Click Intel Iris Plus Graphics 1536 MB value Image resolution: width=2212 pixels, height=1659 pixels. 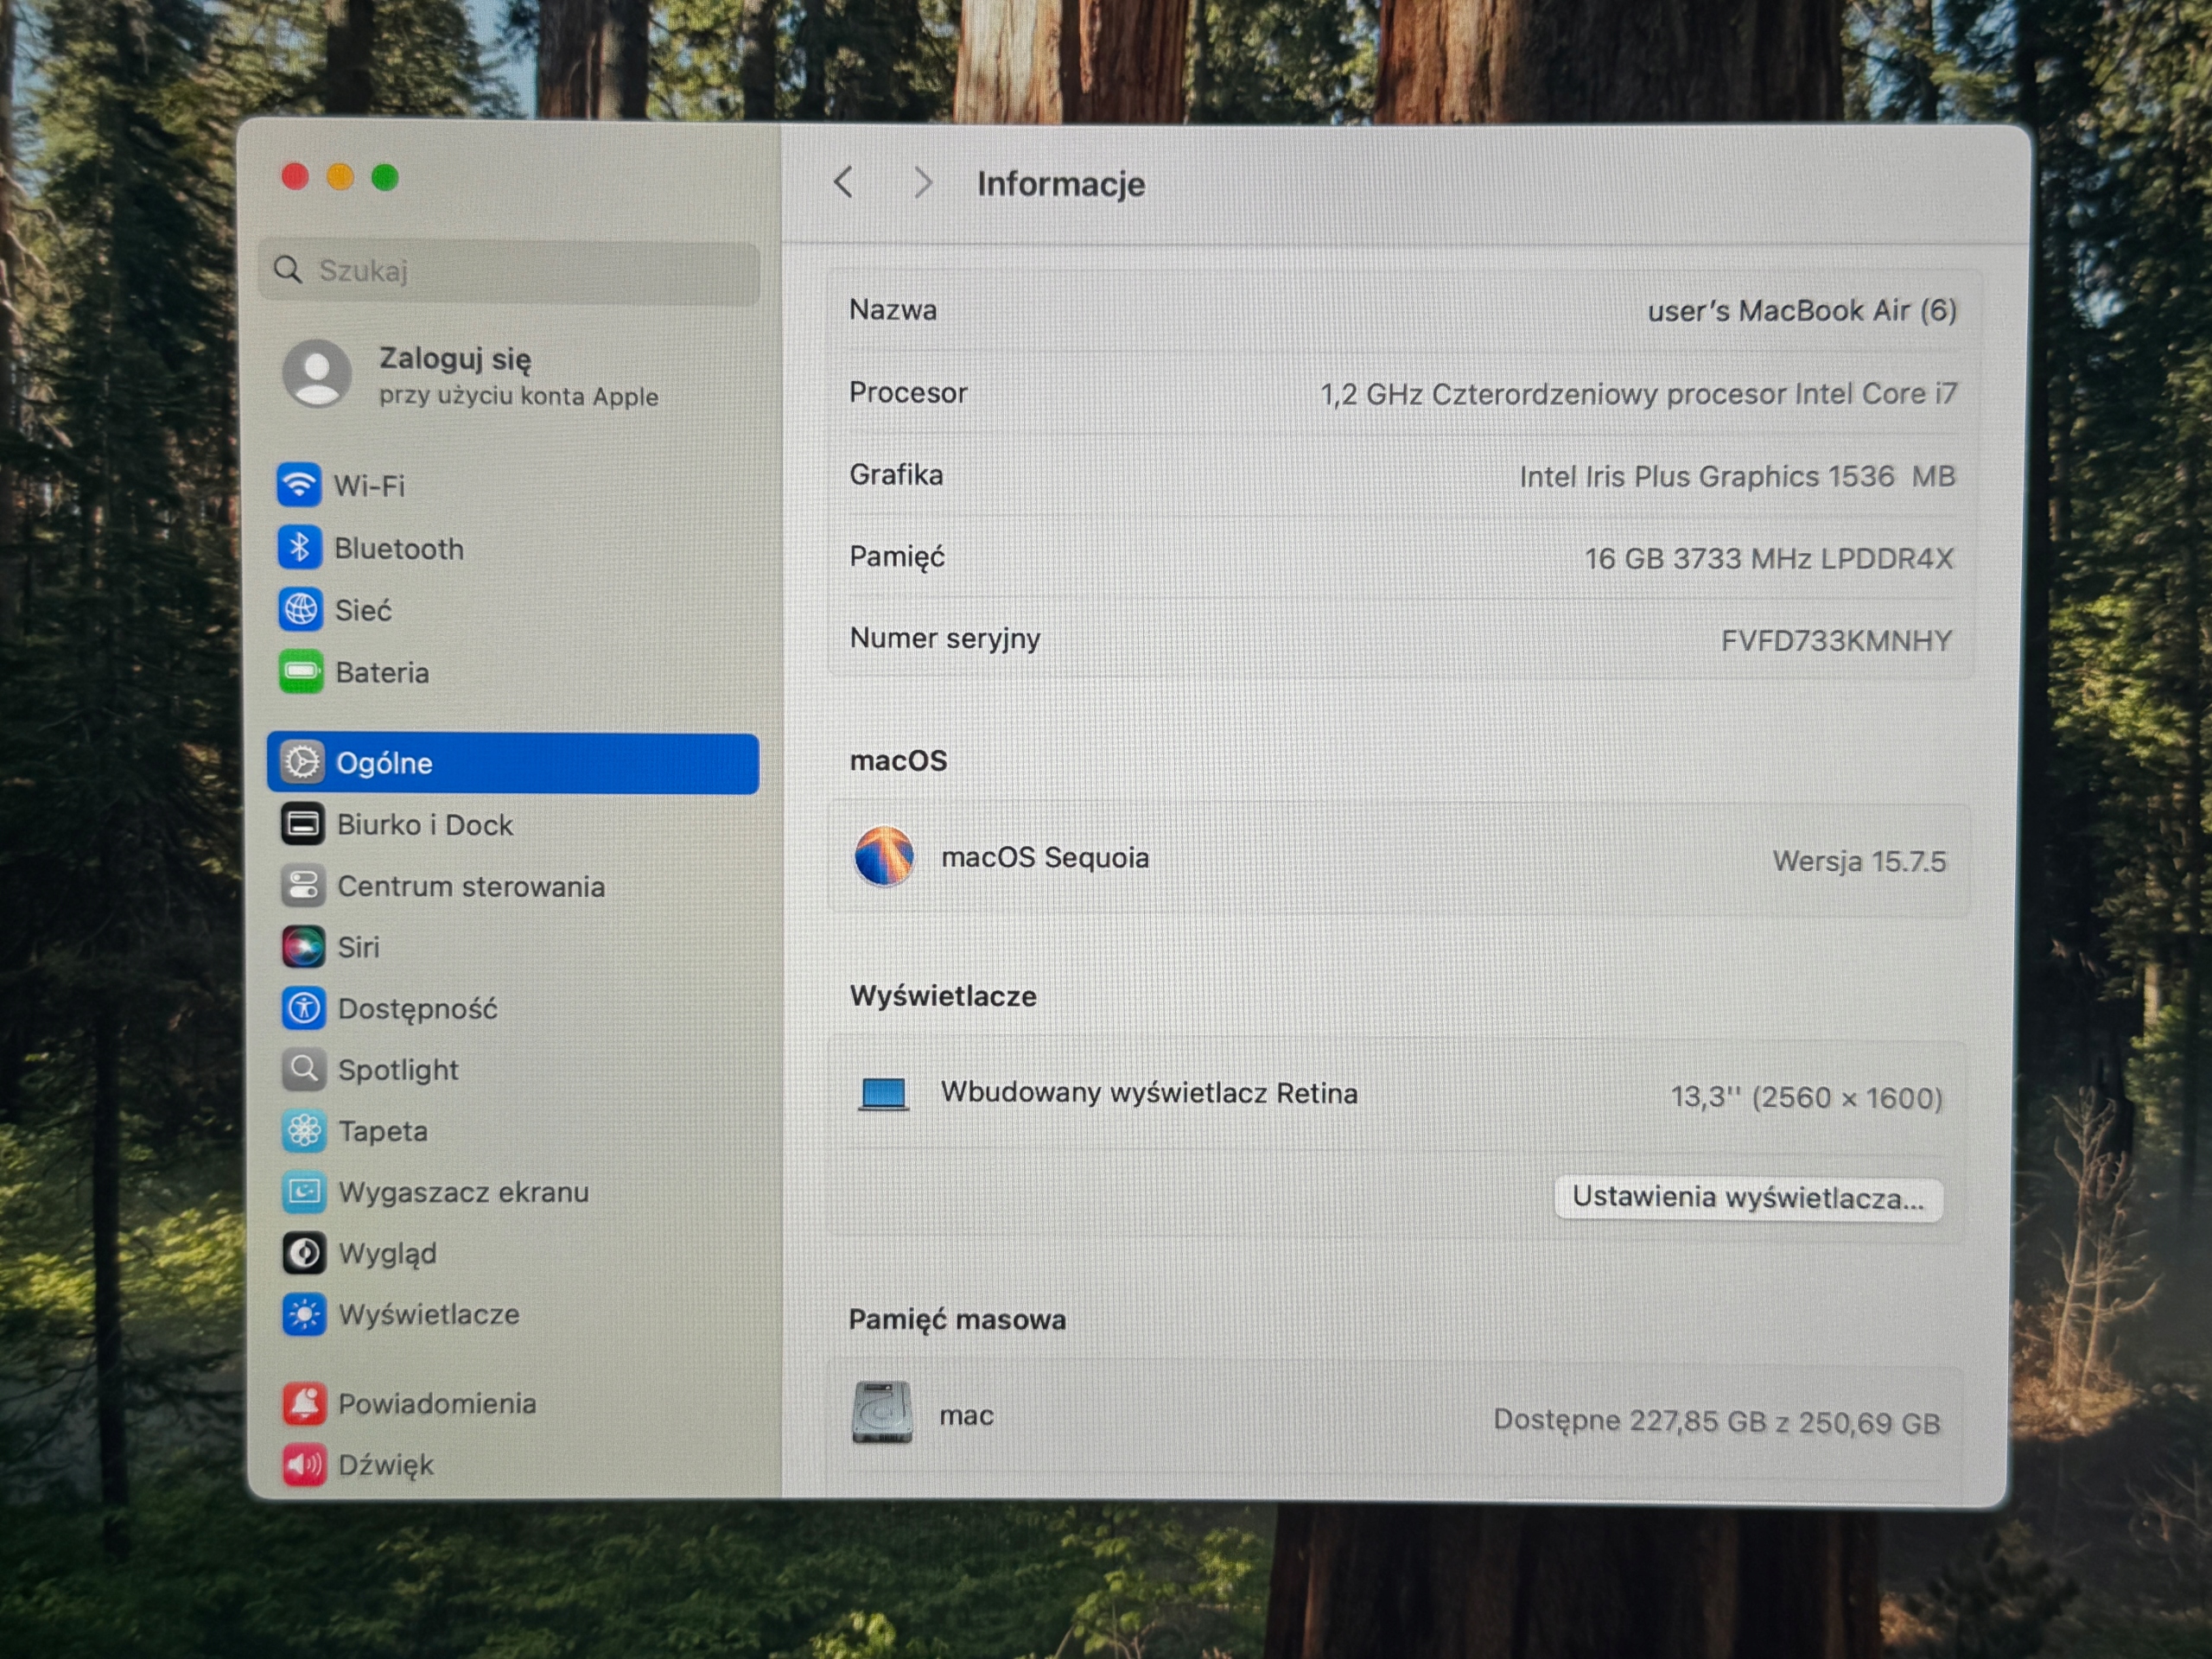pos(1737,476)
